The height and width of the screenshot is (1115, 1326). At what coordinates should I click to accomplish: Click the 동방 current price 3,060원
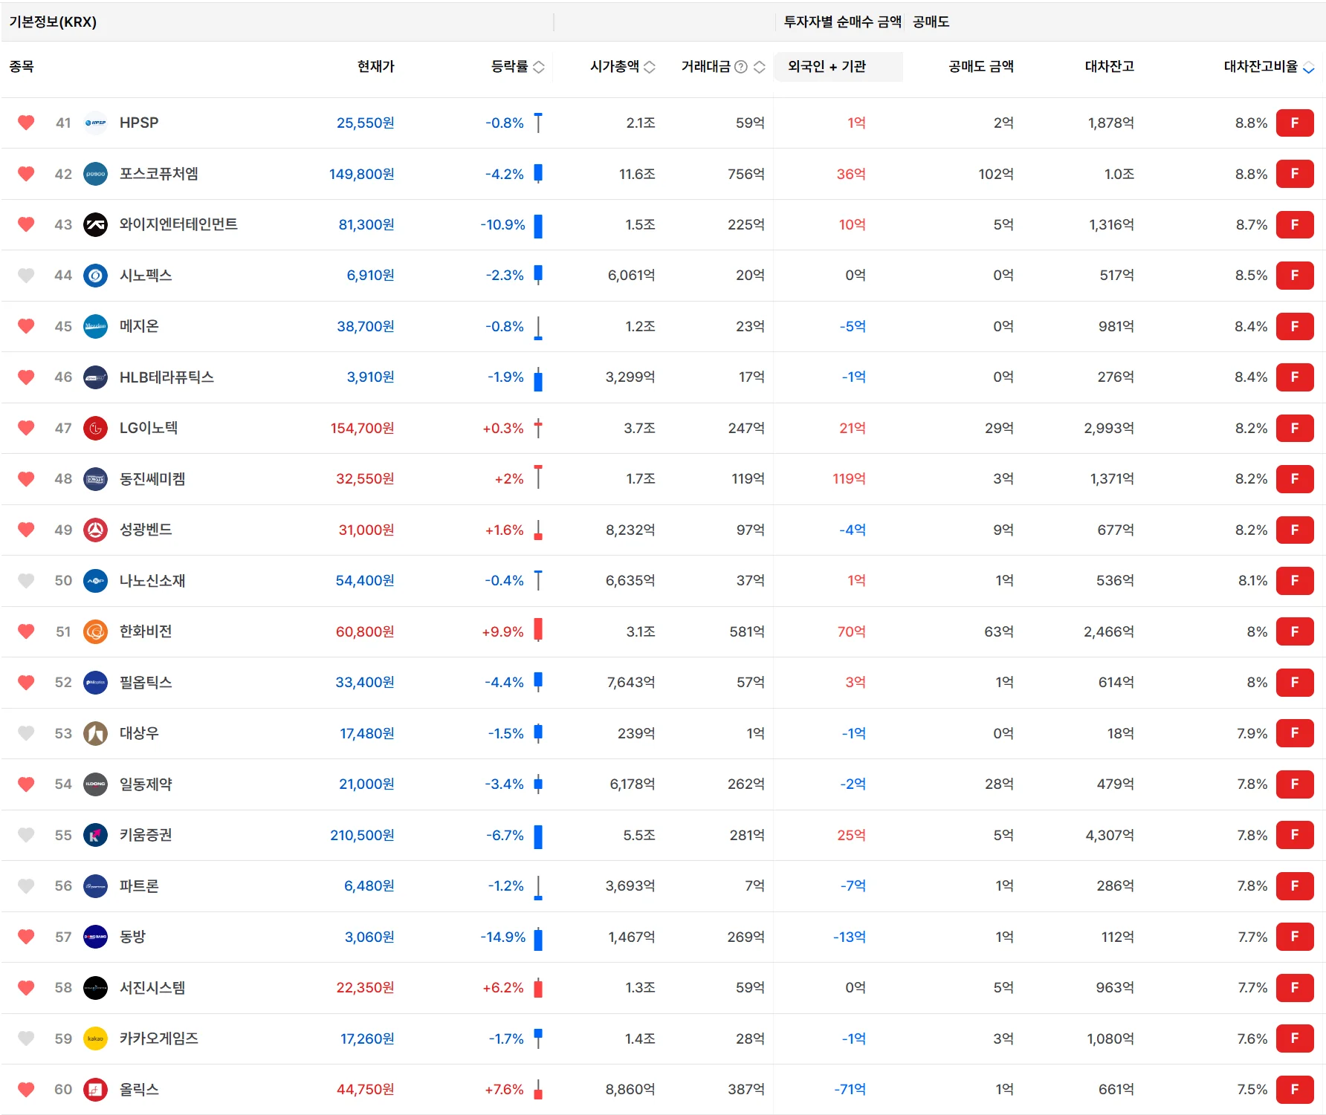pos(369,937)
